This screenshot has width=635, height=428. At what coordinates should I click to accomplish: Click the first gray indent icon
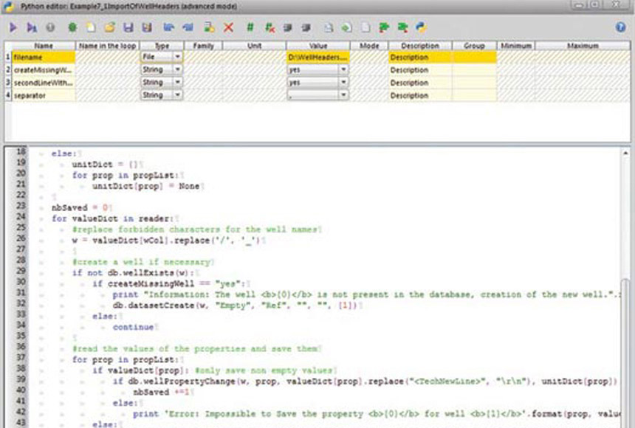click(287, 27)
